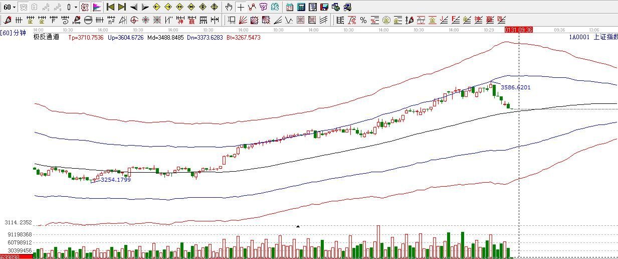Jump to the first bar of the chart

[x=110, y=7]
